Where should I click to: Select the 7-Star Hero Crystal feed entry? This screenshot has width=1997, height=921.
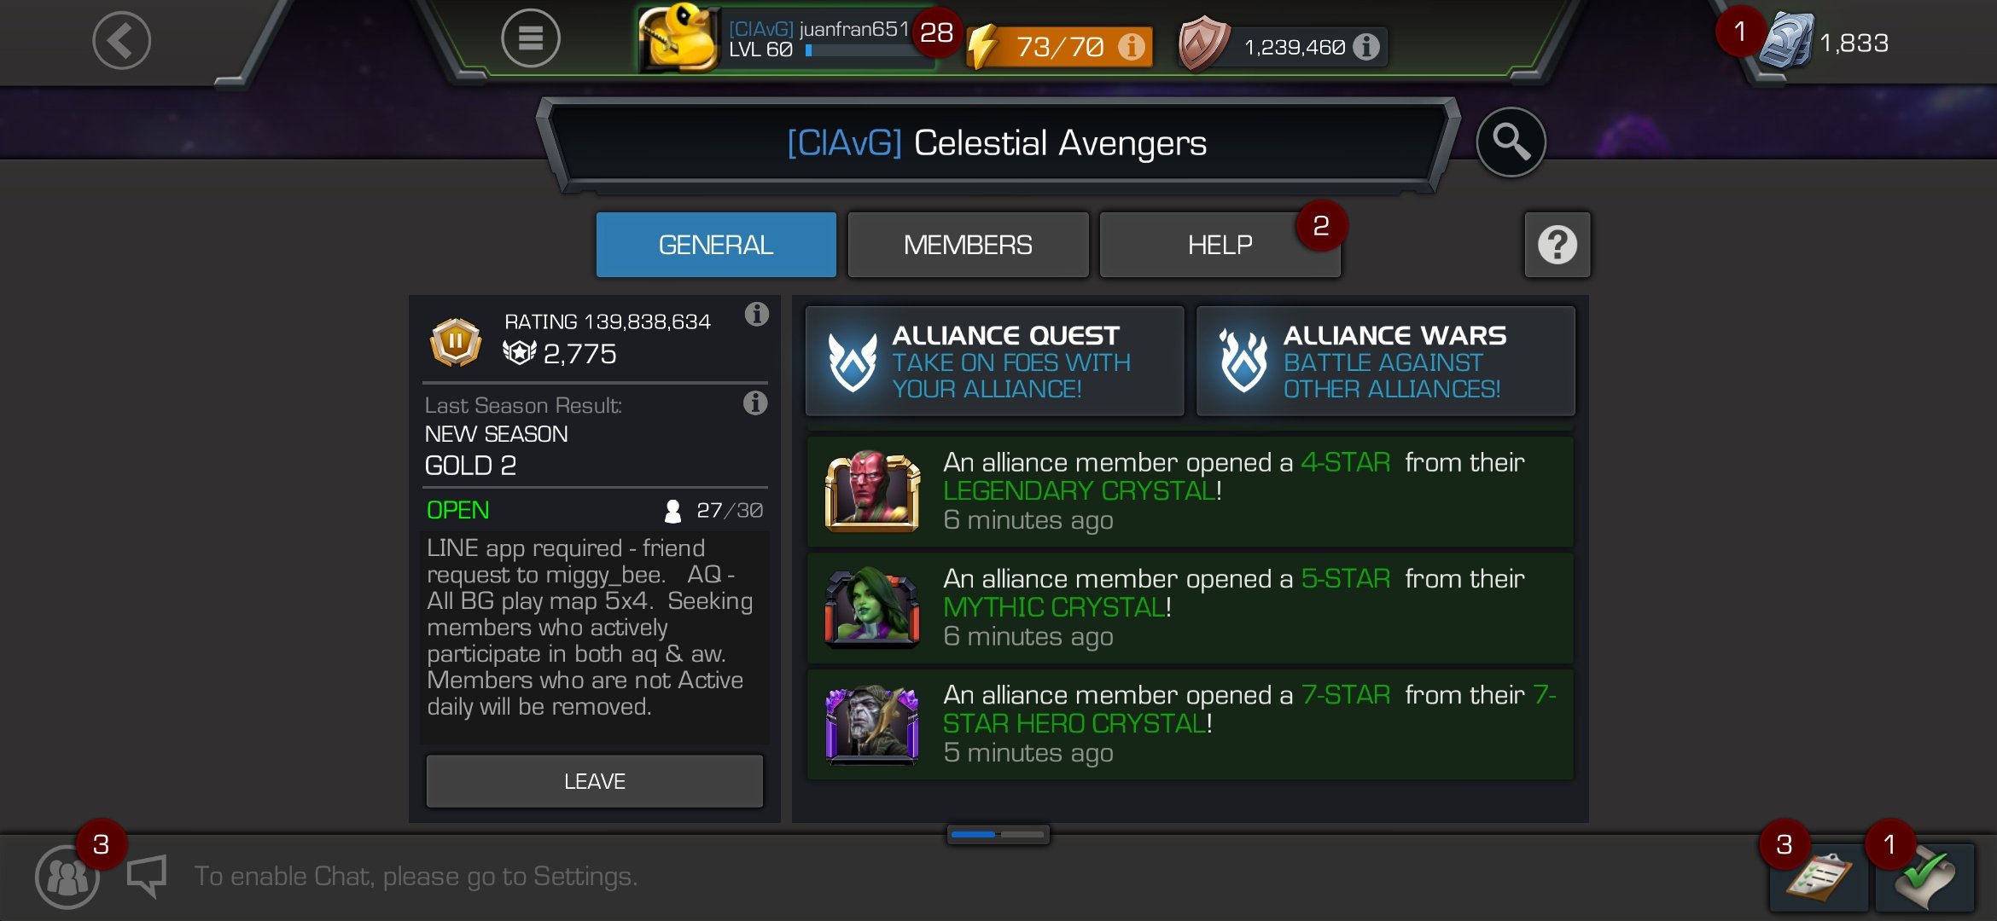1191,725
